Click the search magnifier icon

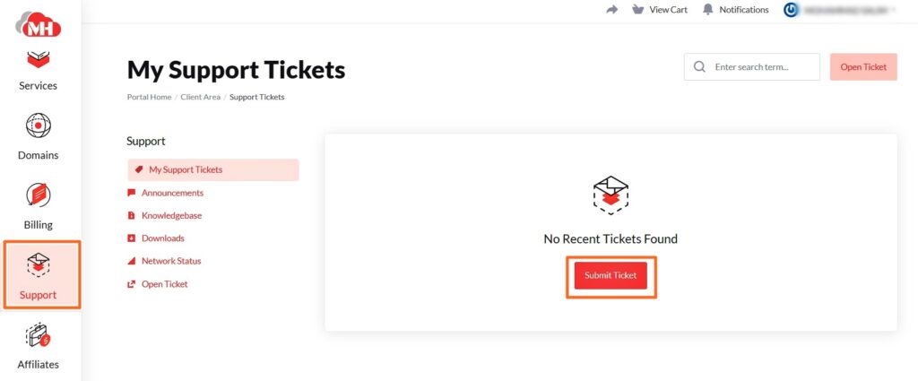700,67
